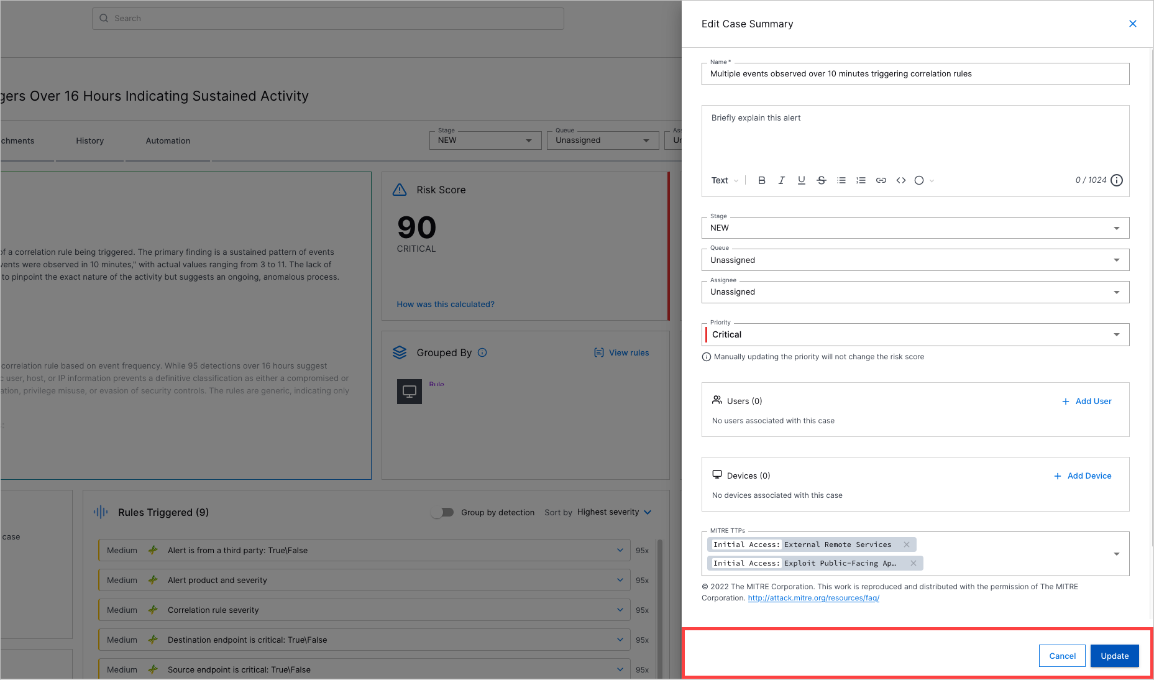The height and width of the screenshot is (680, 1154).
Task: Switch to the History tab
Action: click(x=90, y=141)
